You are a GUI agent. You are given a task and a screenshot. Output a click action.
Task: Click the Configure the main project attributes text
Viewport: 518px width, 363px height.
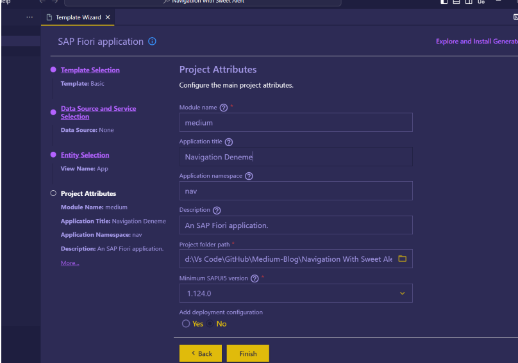[x=236, y=85]
